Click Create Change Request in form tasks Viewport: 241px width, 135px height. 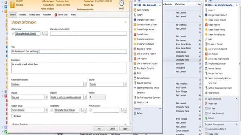pos(146,29)
